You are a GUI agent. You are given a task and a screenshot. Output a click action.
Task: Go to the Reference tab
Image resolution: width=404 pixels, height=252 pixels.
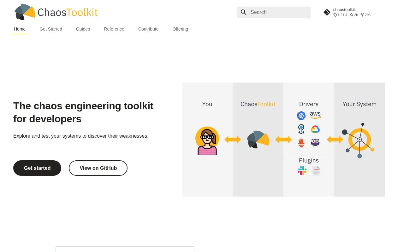[x=114, y=29]
